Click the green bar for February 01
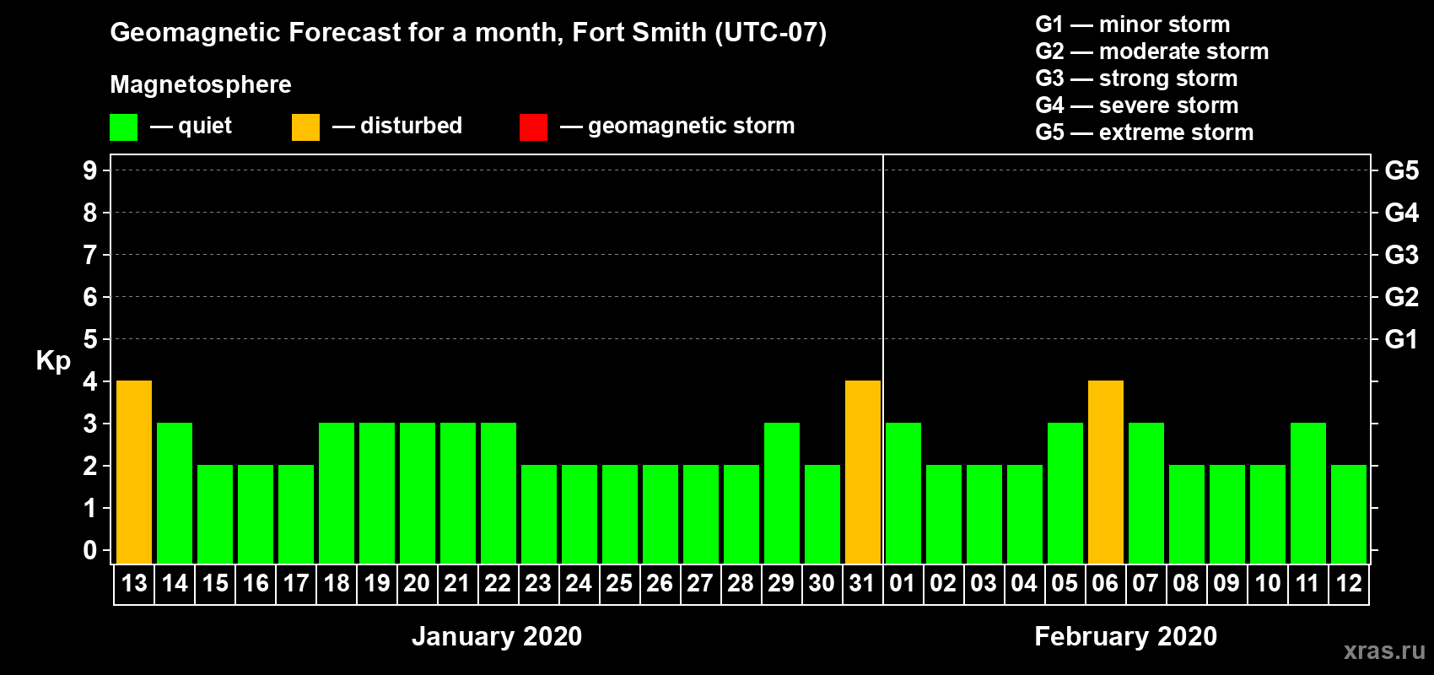The width and height of the screenshot is (1434, 675). [903, 494]
